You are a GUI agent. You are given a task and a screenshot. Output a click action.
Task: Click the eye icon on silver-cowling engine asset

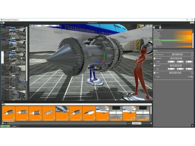[x=94, y=118]
